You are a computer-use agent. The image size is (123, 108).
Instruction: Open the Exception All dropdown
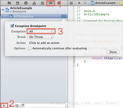pos(41,31)
